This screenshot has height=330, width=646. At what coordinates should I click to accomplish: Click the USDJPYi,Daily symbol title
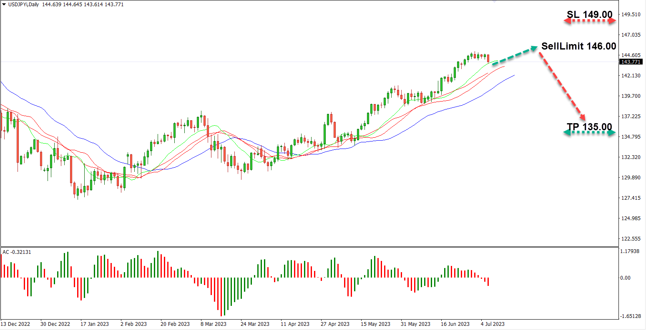point(24,4)
